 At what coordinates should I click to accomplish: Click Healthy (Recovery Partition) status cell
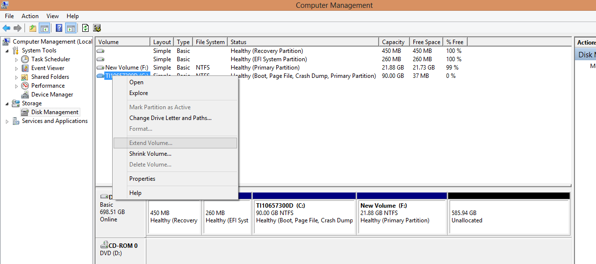(267, 51)
